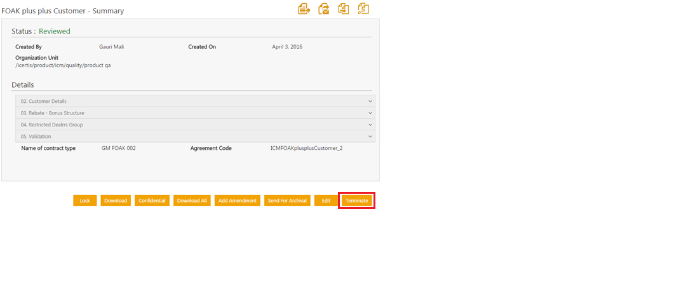Click the Download button
The width and height of the screenshot is (686, 284).
tap(116, 201)
